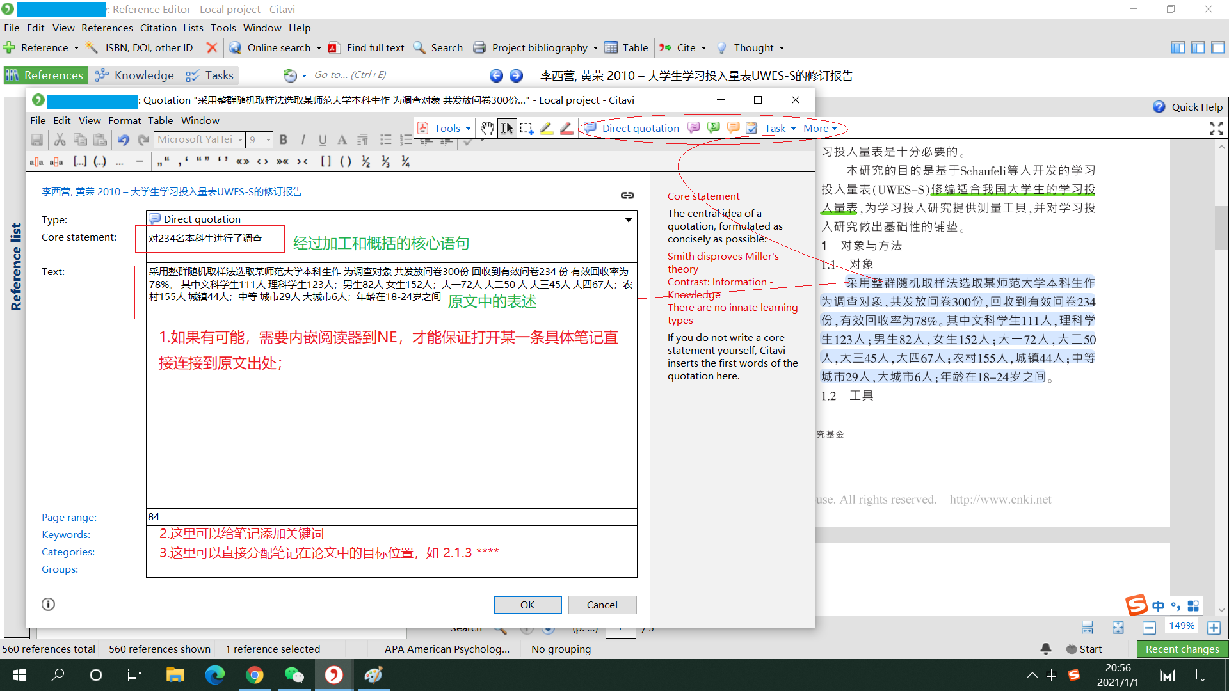Image resolution: width=1229 pixels, height=691 pixels.
Task: Click the purple indirect quotation icon
Action: point(694,128)
